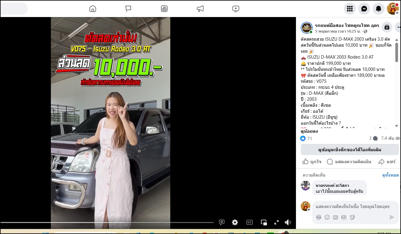Open Messenger chats
Image resolution: width=401 pixels, height=234 pixels.
click(x=364, y=9)
